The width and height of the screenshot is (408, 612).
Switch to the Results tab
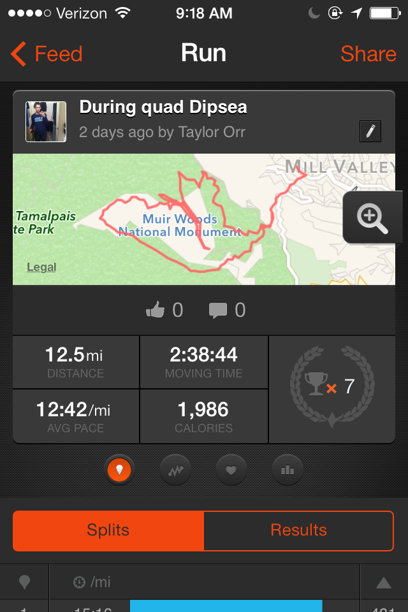pyautogui.click(x=298, y=530)
